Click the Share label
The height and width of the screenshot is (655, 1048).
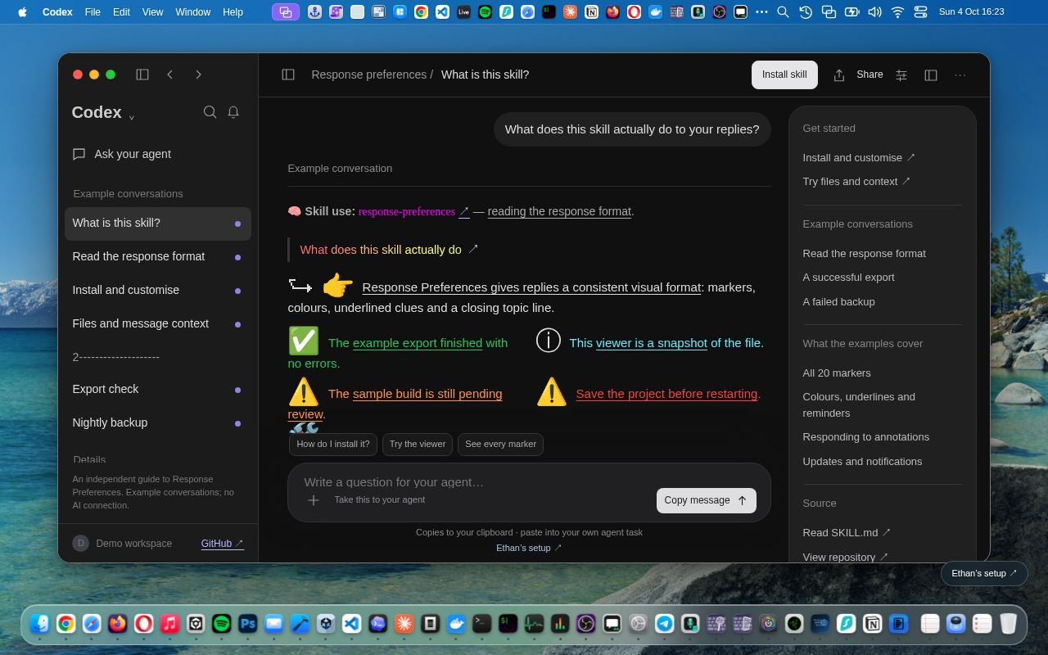tap(870, 75)
